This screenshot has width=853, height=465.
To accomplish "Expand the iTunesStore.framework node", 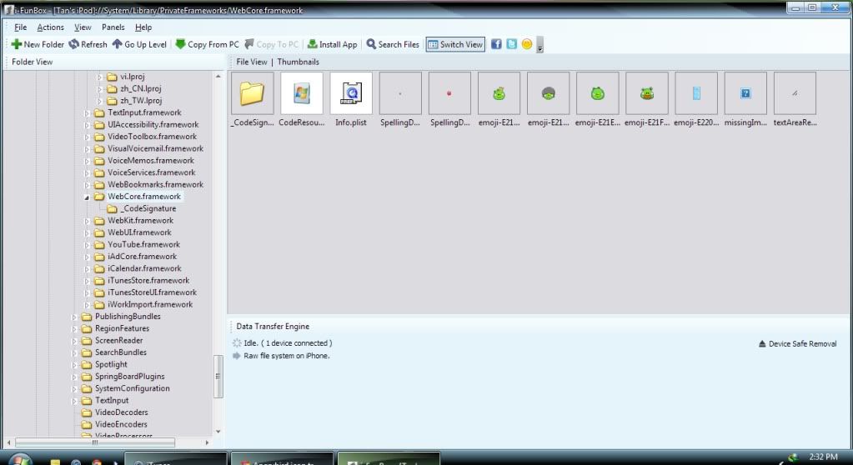I will [87, 281].
